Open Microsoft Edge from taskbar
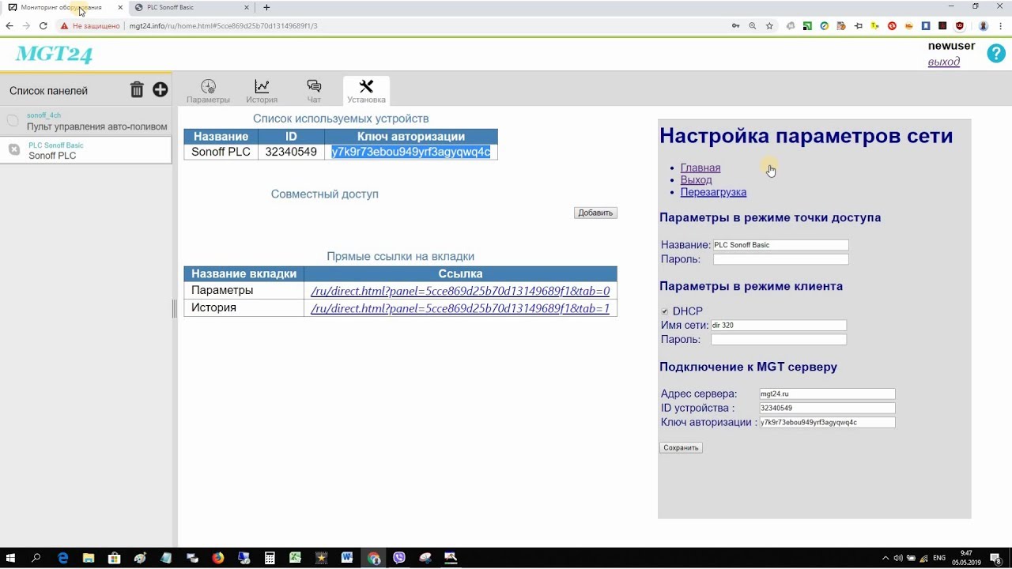Image resolution: width=1012 pixels, height=569 pixels. point(62,558)
